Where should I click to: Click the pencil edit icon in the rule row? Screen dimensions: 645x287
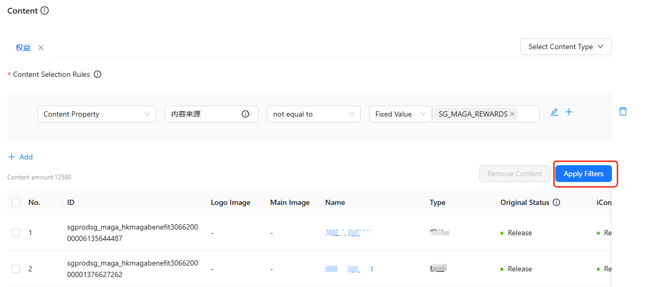[554, 112]
